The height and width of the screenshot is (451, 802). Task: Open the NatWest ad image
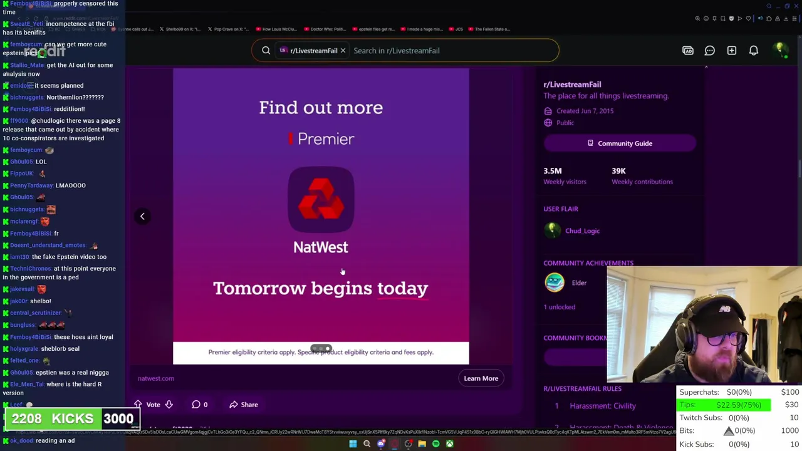321,216
